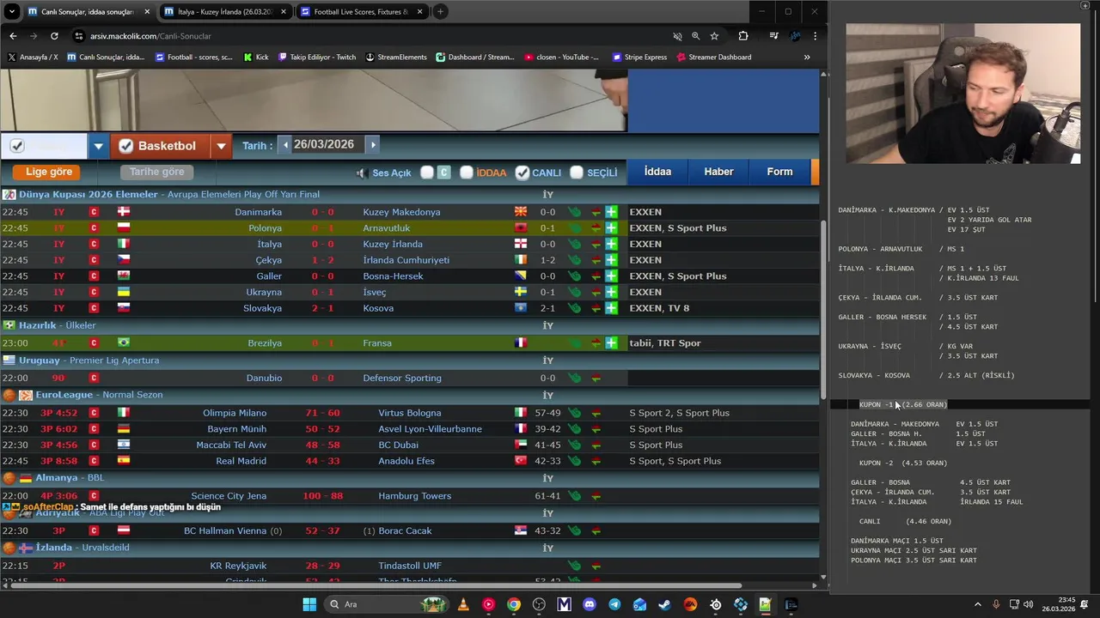Open the StreamElements bookmark
This screenshot has height=618, width=1100.
pos(396,58)
